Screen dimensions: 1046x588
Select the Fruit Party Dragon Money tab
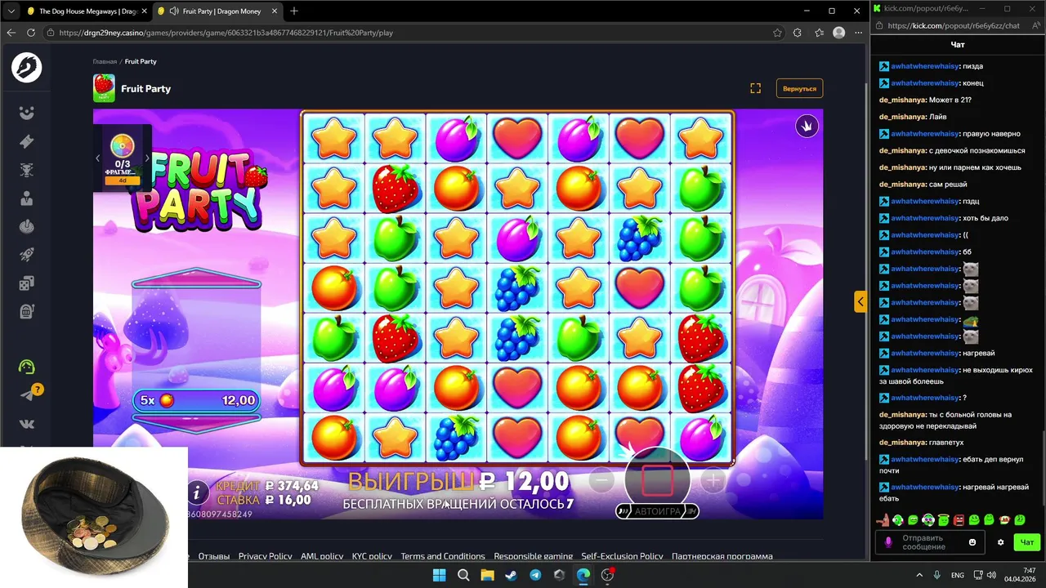pos(217,11)
